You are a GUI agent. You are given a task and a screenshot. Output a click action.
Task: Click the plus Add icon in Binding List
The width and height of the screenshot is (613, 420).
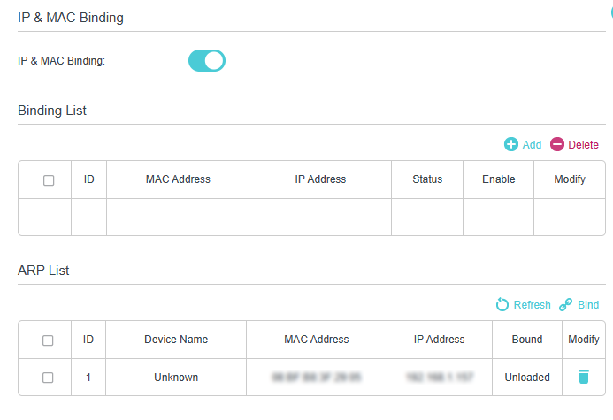(x=511, y=144)
